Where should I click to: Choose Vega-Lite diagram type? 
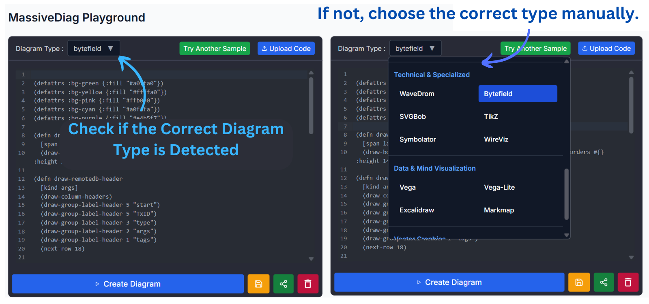(x=499, y=187)
